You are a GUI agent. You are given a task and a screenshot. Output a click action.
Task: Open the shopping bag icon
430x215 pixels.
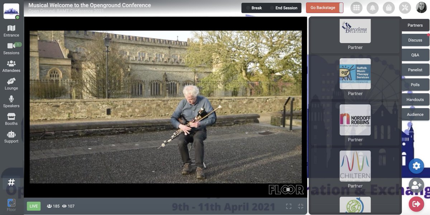click(x=389, y=8)
